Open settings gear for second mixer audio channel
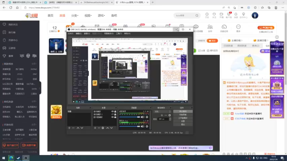This screenshot has width=287, height=161. [147, 126]
